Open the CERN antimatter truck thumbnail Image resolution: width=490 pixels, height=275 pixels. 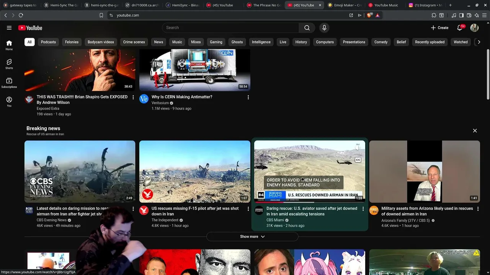tap(195, 70)
